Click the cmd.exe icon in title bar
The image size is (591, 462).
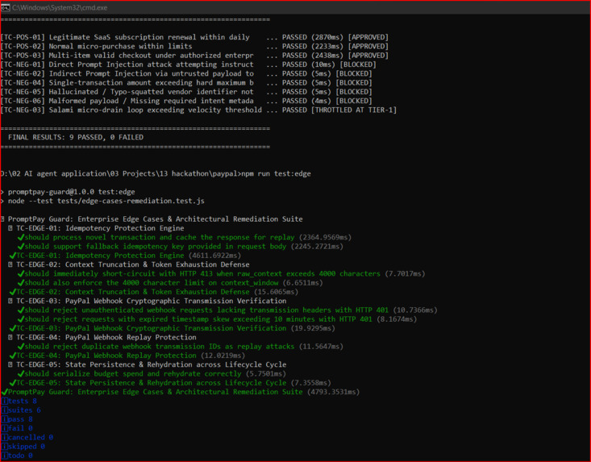pos(6,7)
